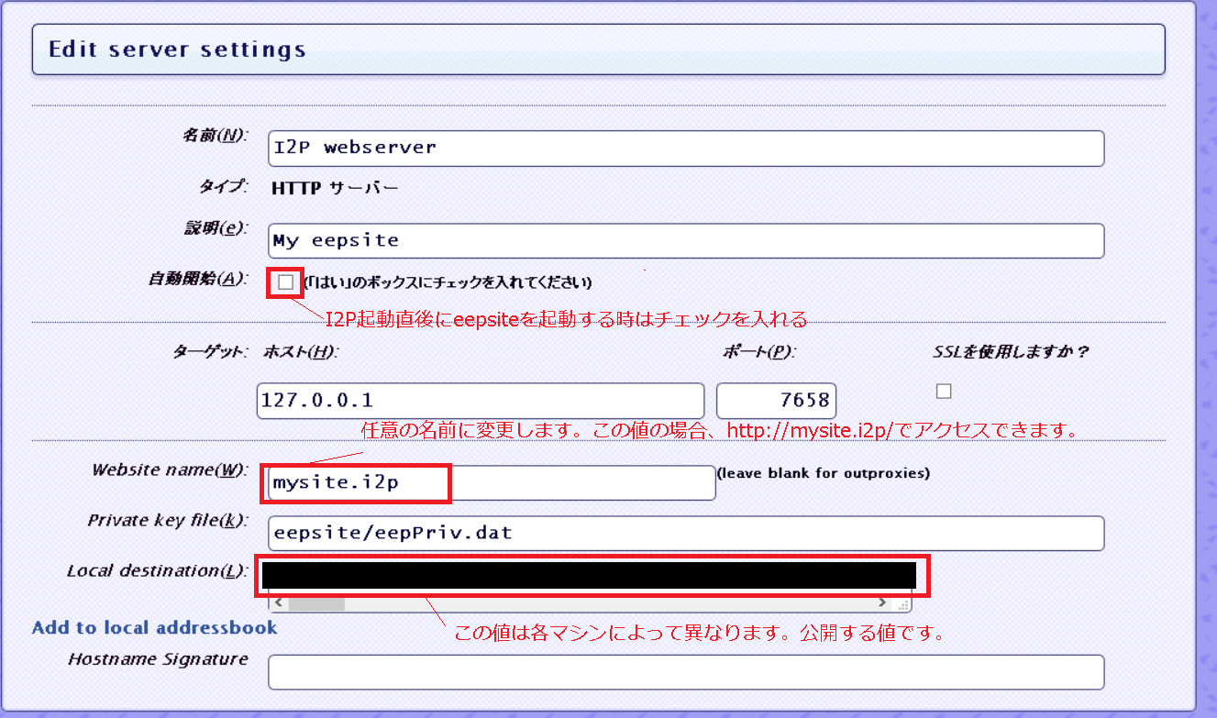This screenshot has height=718, width=1217.
Task: Click the "(leave blank for outproxies)" hint text
Action: 824,474
